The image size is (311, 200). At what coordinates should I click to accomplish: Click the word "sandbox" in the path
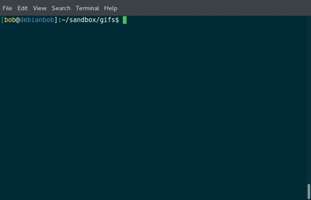coord(82,20)
